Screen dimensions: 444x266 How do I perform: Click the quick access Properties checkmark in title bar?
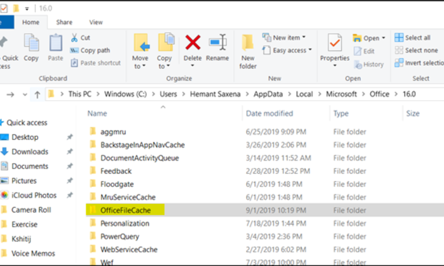[3, 8]
